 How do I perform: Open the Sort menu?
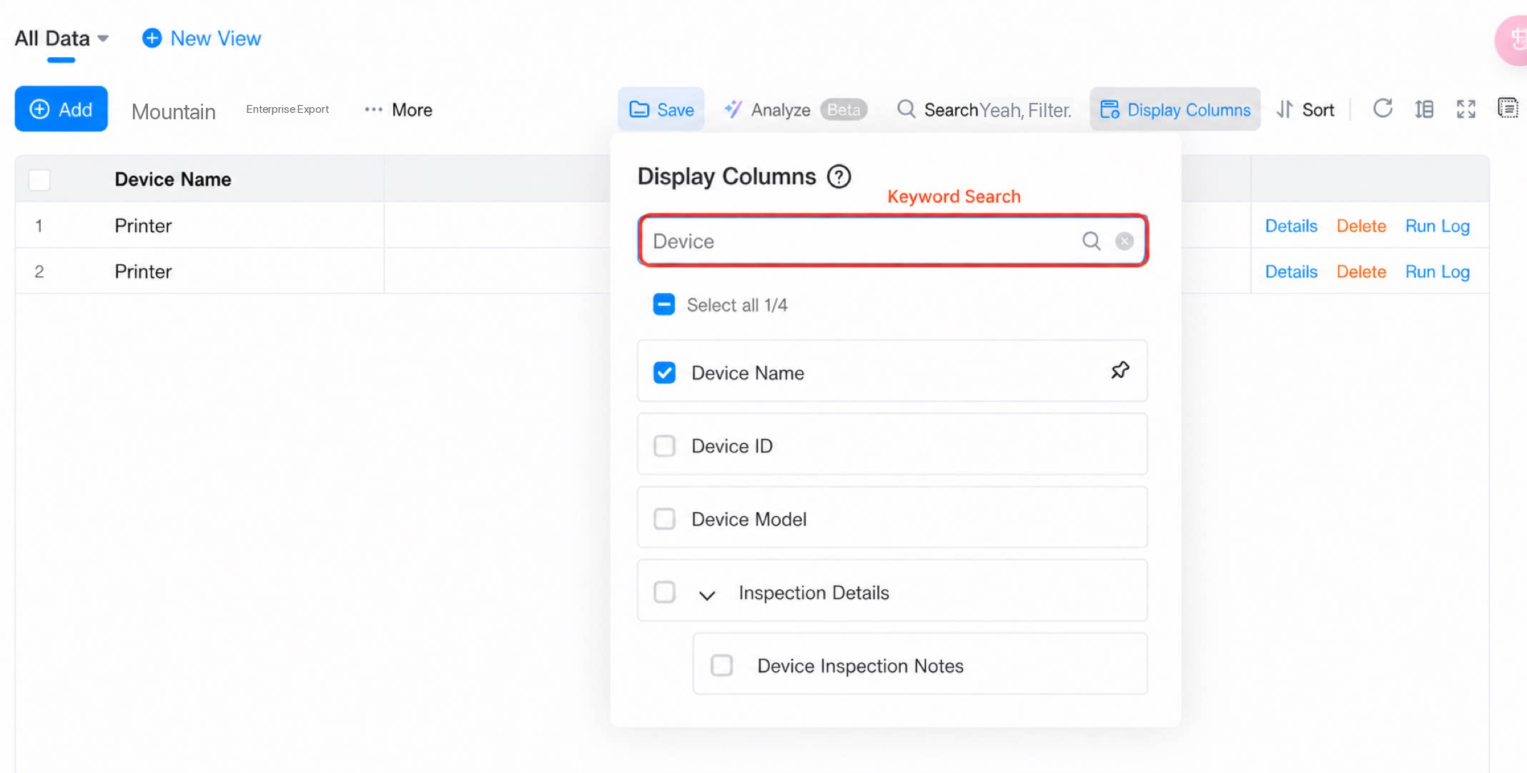coord(1305,109)
